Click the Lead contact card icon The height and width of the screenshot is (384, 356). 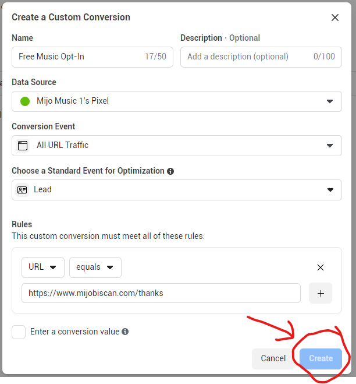click(22, 190)
